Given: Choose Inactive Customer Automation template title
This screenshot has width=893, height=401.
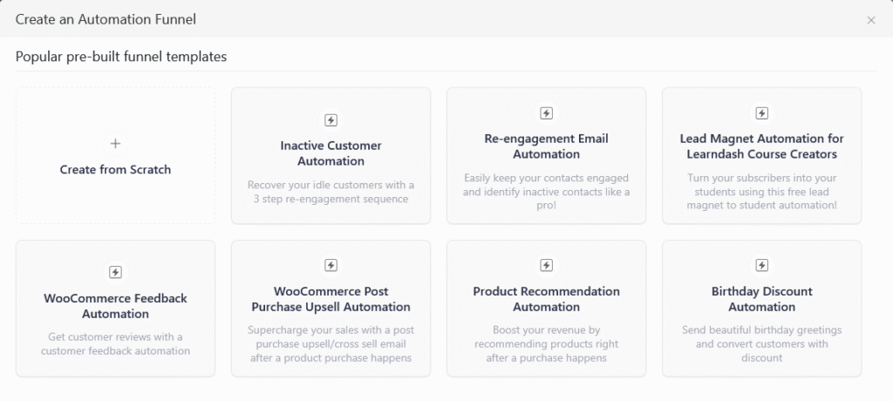Looking at the screenshot, I should (331, 153).
